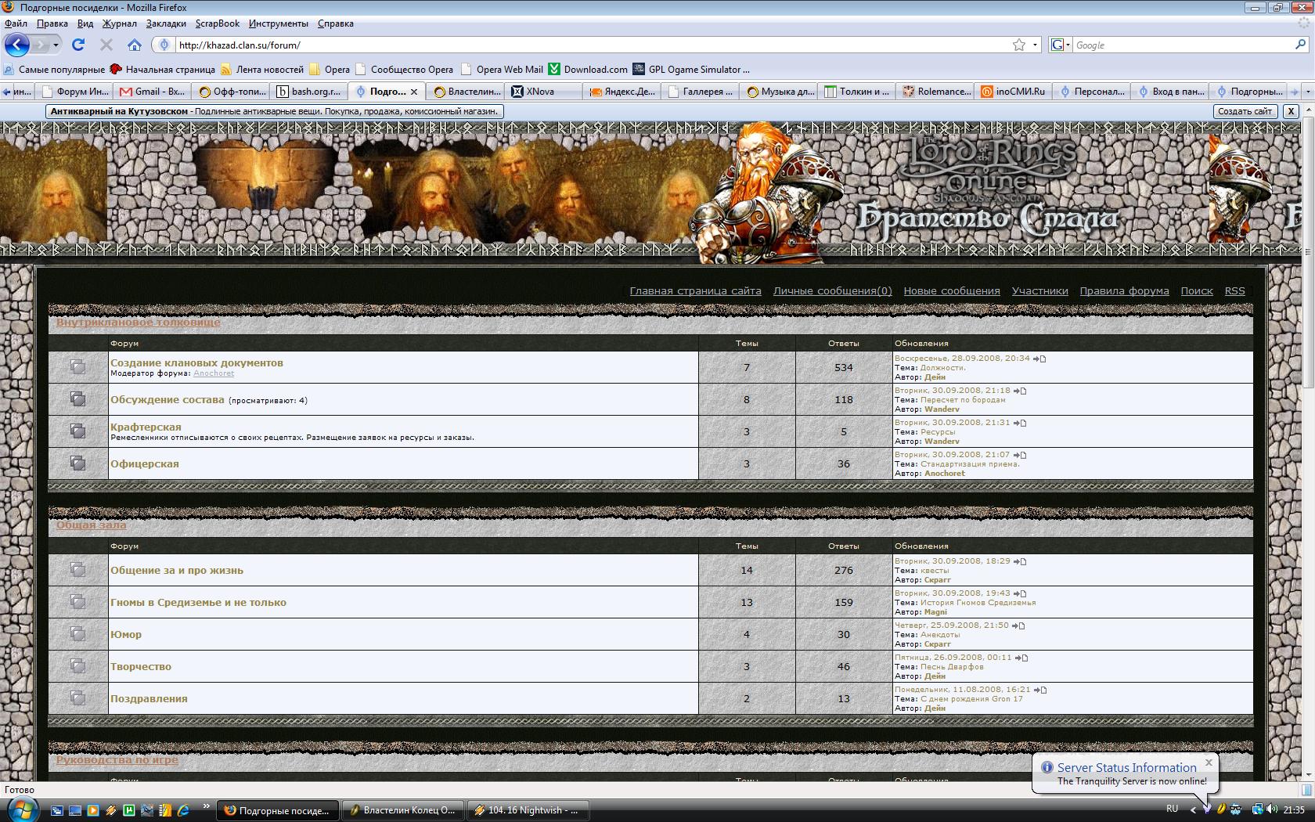Switch to Властелин Колец taskbar window

click(x=403, y=810)
